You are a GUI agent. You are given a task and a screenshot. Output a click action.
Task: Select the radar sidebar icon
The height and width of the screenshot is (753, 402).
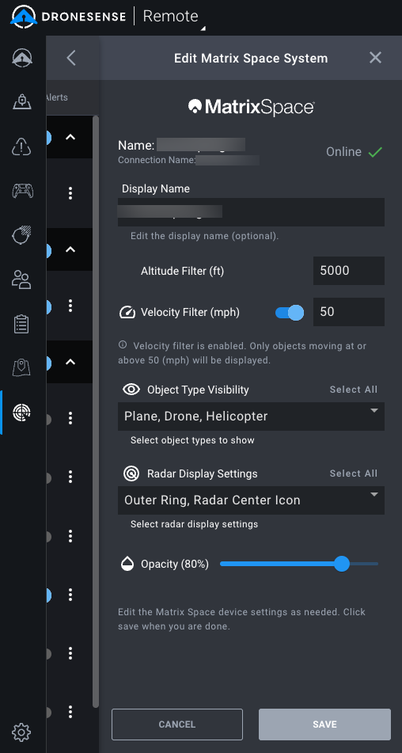tap(22, 413)
